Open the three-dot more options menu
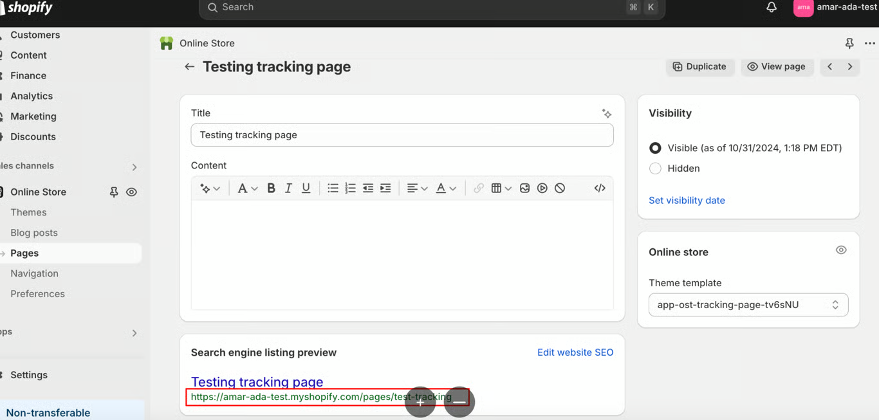This screenshot has width=879, height=420. click(869, 43)
